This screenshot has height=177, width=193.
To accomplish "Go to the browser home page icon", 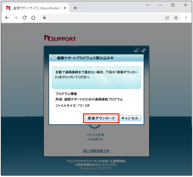I will click(x=33, y=18).
